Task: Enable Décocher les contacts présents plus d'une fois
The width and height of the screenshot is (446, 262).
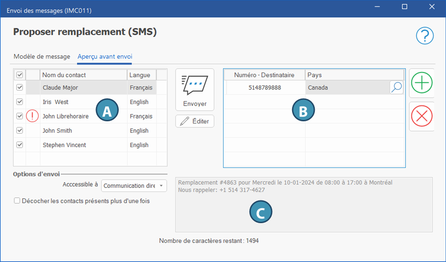Action: [x=17, y=201]
